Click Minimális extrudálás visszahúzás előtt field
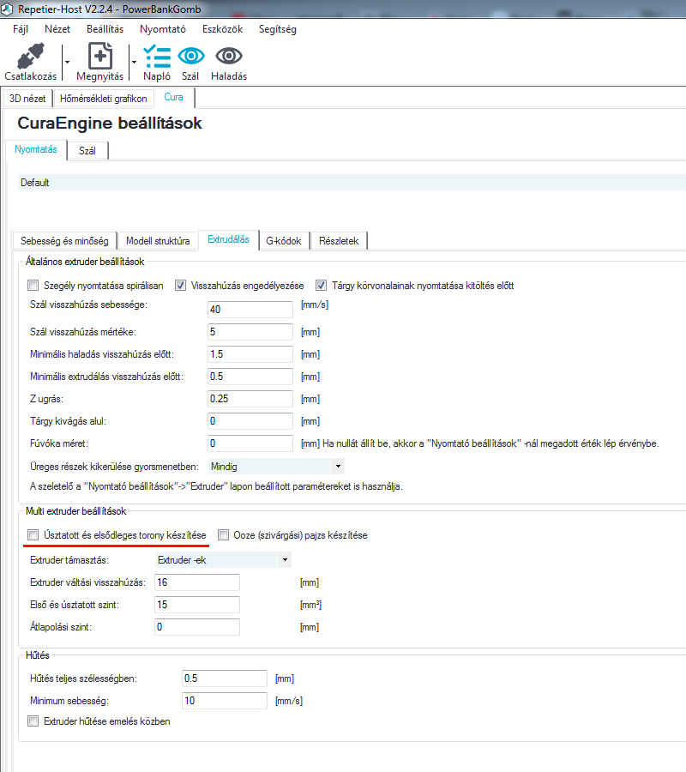 [x=250, y=377]
